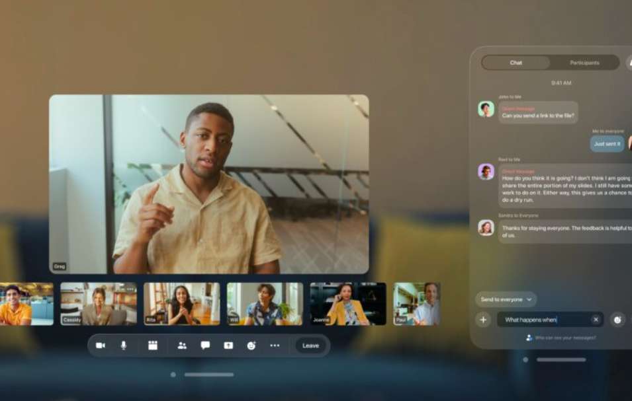The height and width of the screenshot is (401, 632).
Task: Open the more options ellipsis
Action: (x=275, y=346)
